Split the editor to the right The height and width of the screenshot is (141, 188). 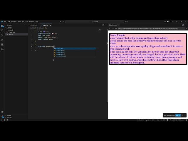coord(103,25)
